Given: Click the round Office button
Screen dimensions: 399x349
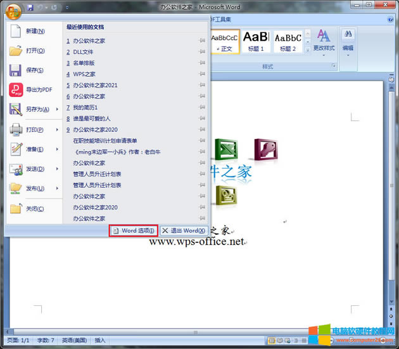Looking at the screenshot, I should point(13,11).
